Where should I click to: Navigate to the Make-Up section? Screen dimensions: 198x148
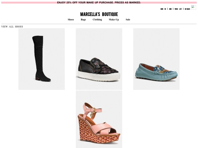click(114, 19)
